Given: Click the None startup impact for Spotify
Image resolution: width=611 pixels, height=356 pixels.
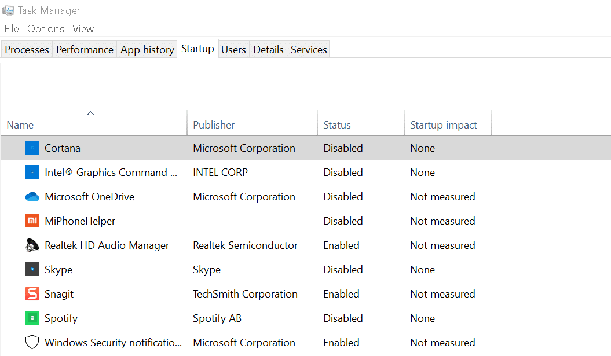Looking at the screenshot, I should pos(422,318).
